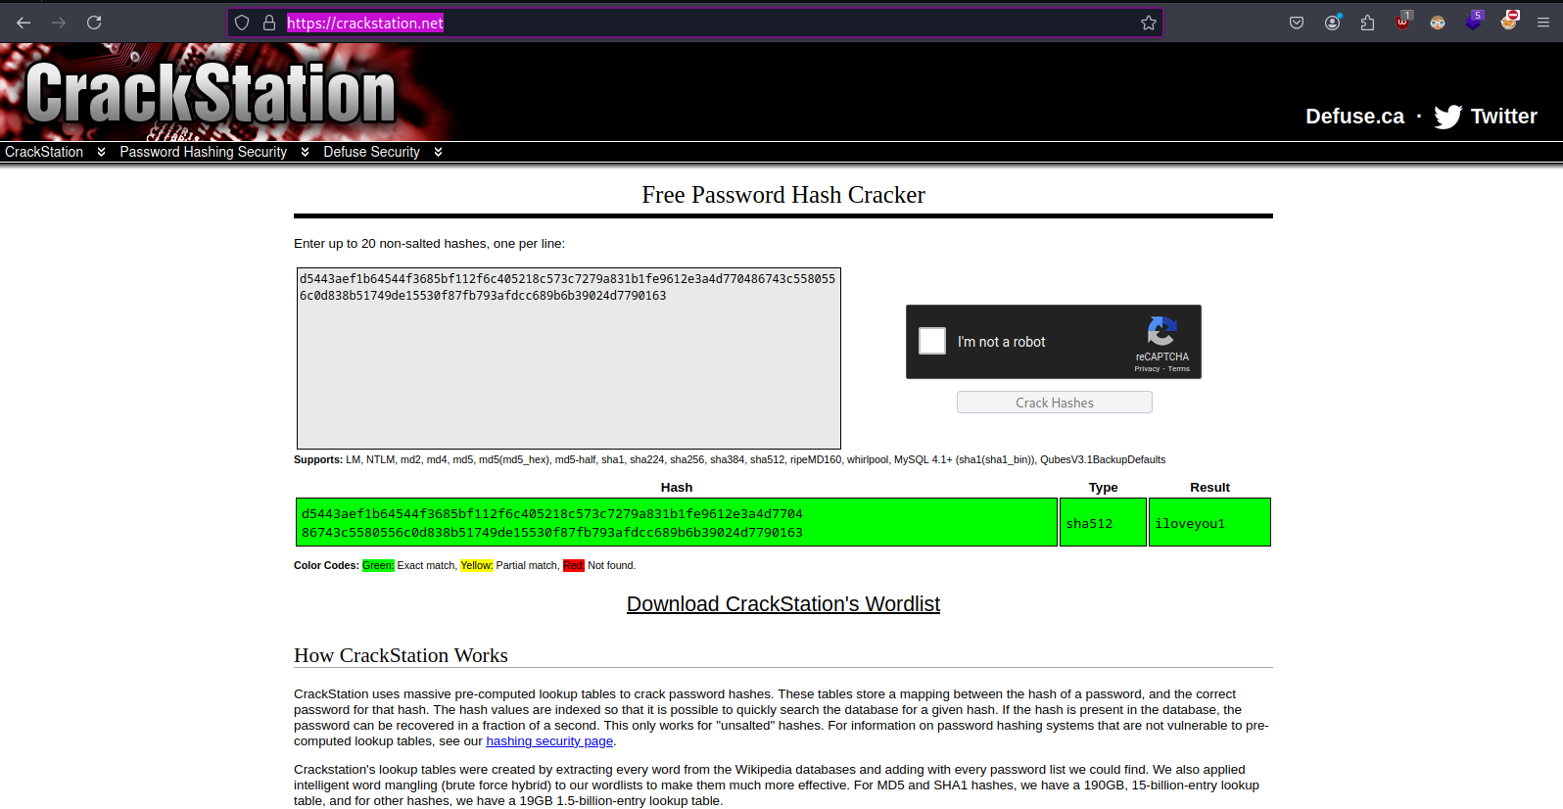The height and width of the screenshot is (809, 1563).
Task: Expand the Defuse Security chevron
Action: 438,152
